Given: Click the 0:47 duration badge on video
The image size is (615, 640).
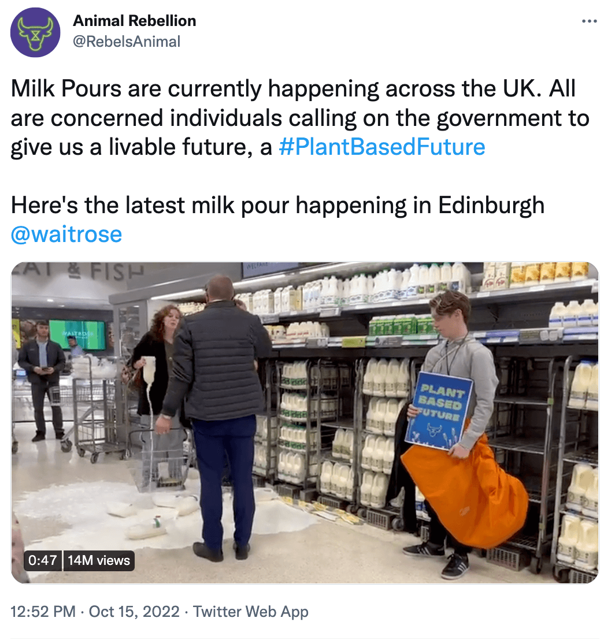Looking at the screenshot, I should pyautogui.click(x=42, y=560).
